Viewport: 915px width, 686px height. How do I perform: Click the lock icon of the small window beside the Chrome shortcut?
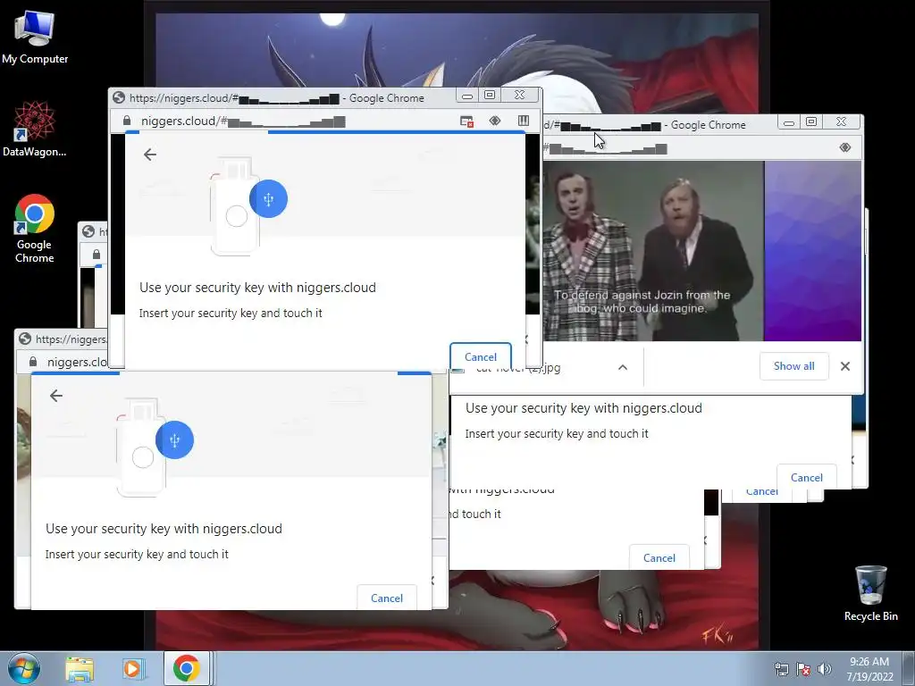(97, 255)
